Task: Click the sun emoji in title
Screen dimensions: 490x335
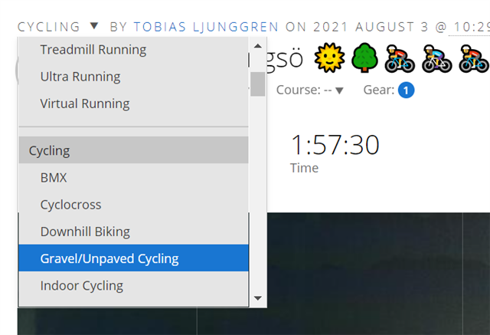Action: tap(329, 58)
